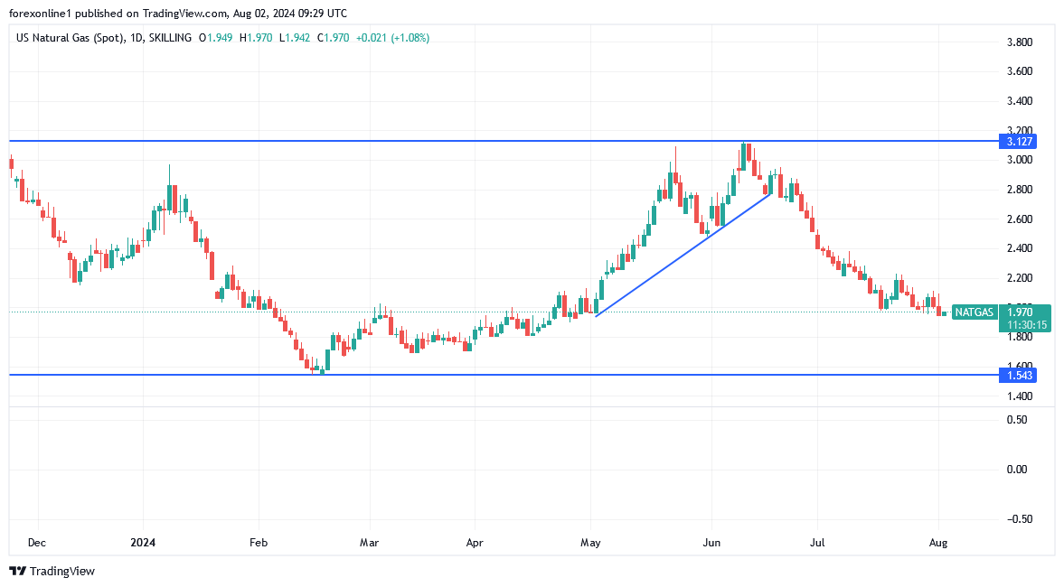Click the US Natural Gas (Spot) title
Image resolution: width=1064 pixels, height=587 pixels.
(x=70, y=38)
